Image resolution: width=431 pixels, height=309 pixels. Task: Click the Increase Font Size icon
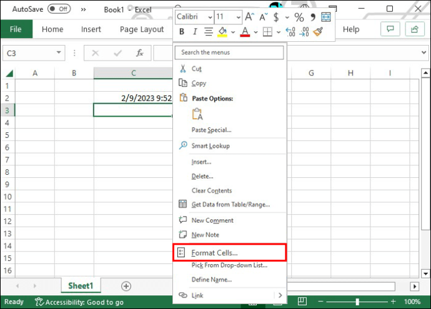coord(249,17)
